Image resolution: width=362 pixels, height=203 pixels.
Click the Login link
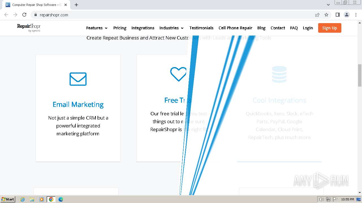point(308,28)
